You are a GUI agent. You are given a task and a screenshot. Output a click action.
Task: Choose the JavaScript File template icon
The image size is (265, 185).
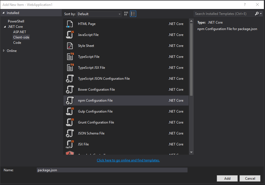[x=70, y=35]
